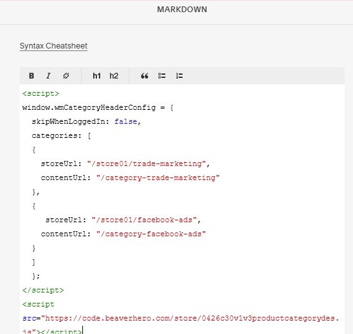Click the "/category-facebook-ads" contentUrl string
The image size is (353, 334).
tap(151, 234)
